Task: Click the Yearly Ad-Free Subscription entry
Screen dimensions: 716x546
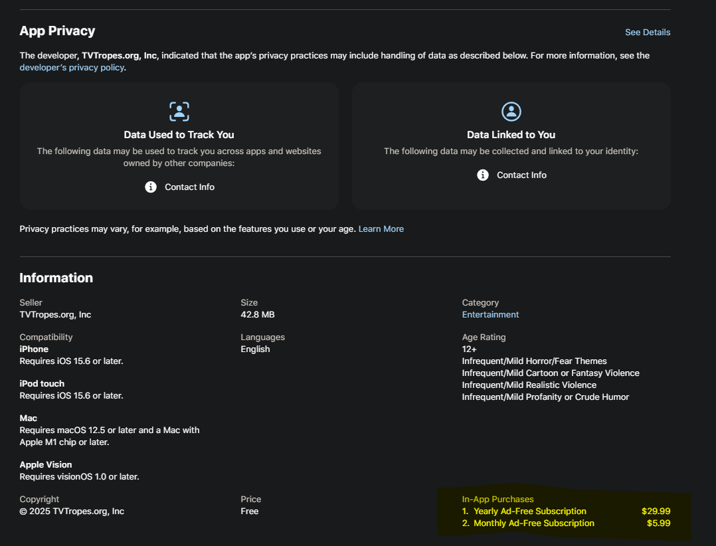Action: [530, 511]
